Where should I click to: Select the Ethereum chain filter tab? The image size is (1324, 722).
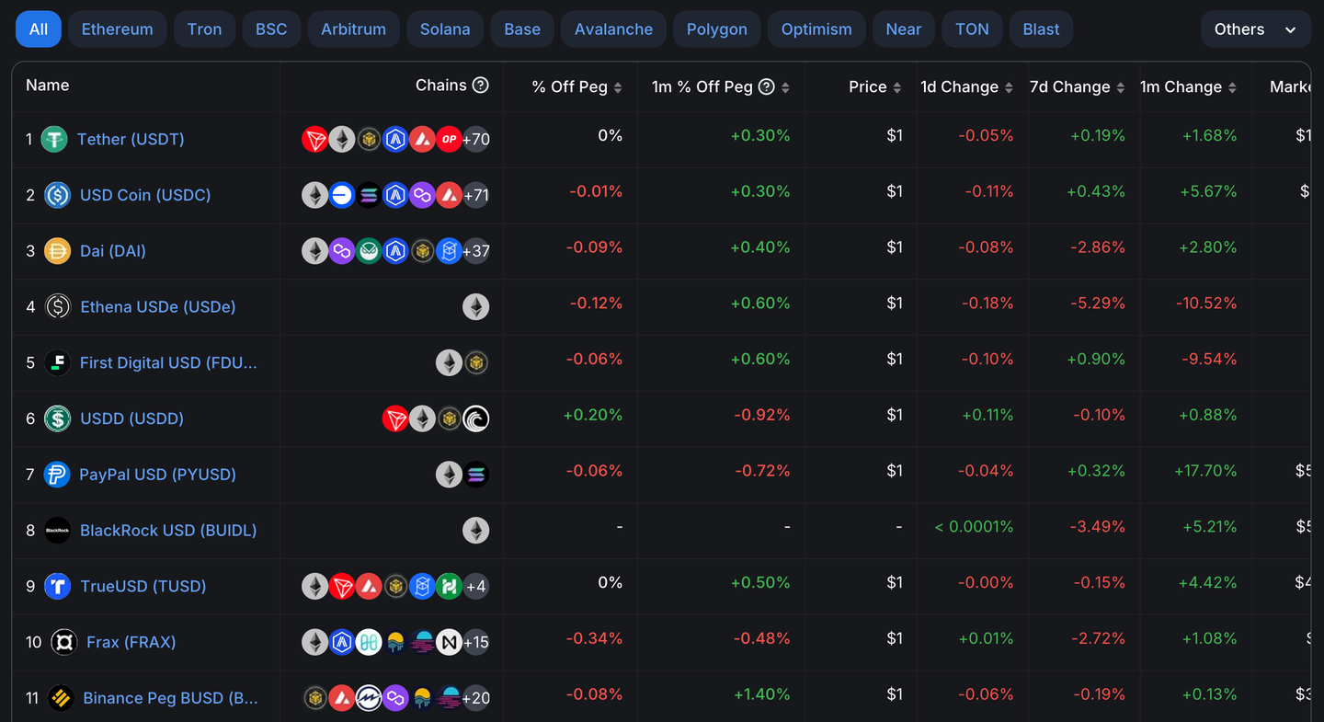117,29
